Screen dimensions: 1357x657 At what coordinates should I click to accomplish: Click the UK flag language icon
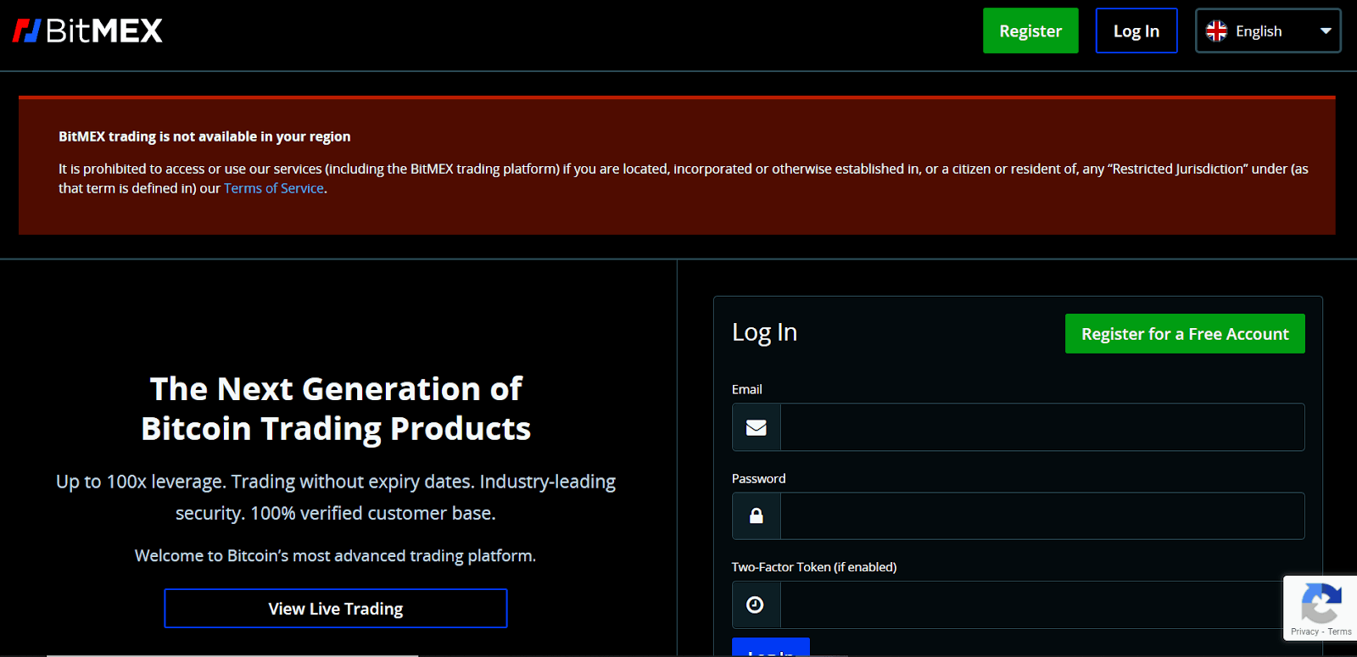click(1216, 31)
